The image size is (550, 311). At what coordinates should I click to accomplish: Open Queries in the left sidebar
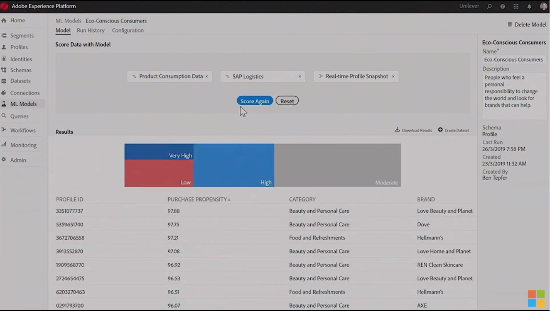click(x=20, y=117)
